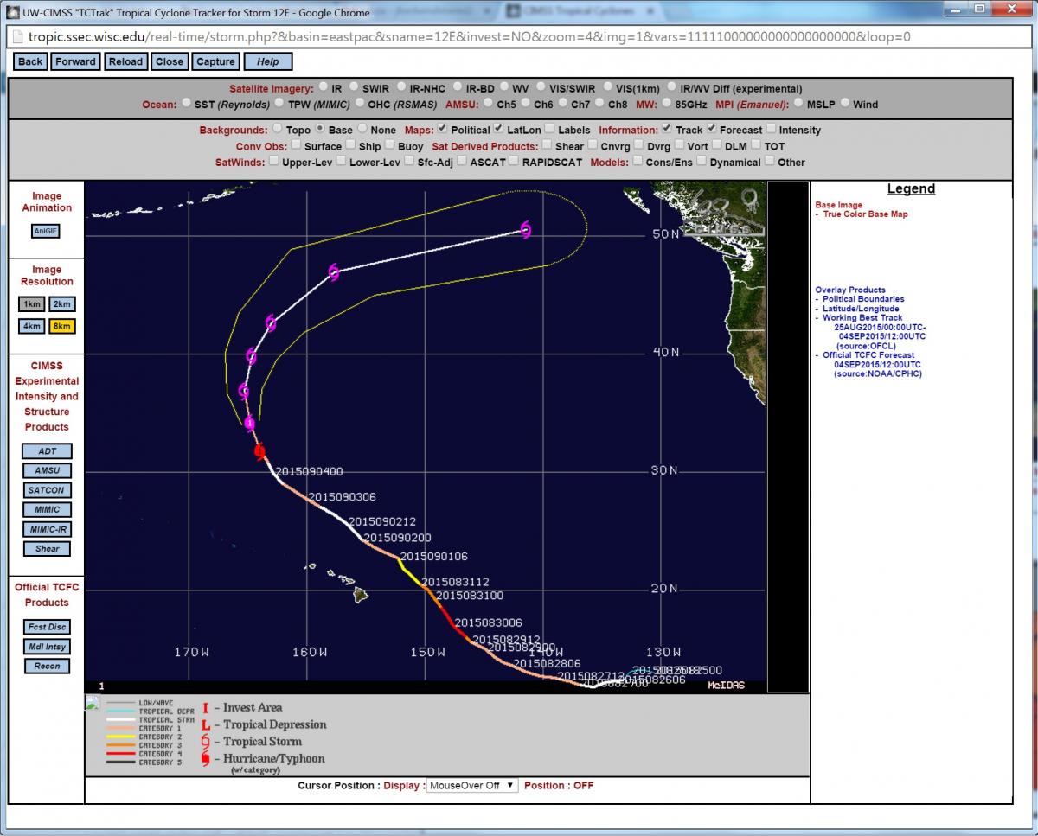Image resolution: width=1038 pixels, height=836 pixels.
Task: Enable Ship observations checkbox
Action: click(350, 145)
